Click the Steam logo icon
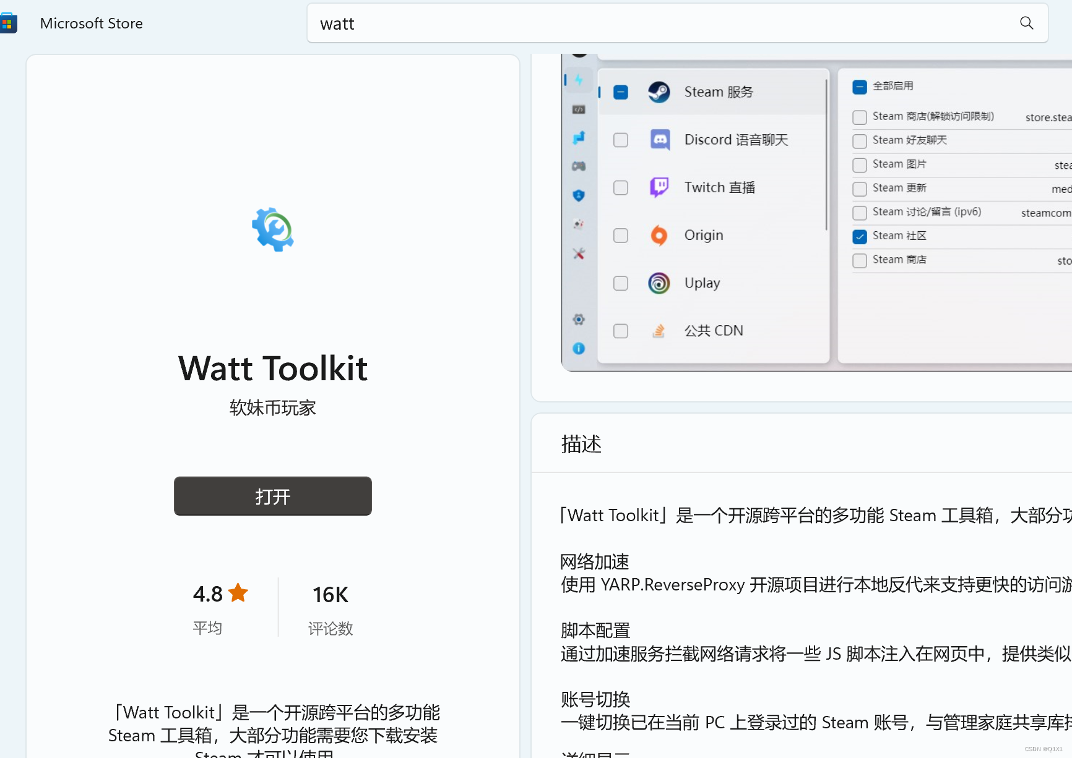This screenshot has width=1072, height=758. click(659, 92)
